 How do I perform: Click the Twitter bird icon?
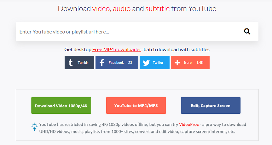click(x=146, y=63)
